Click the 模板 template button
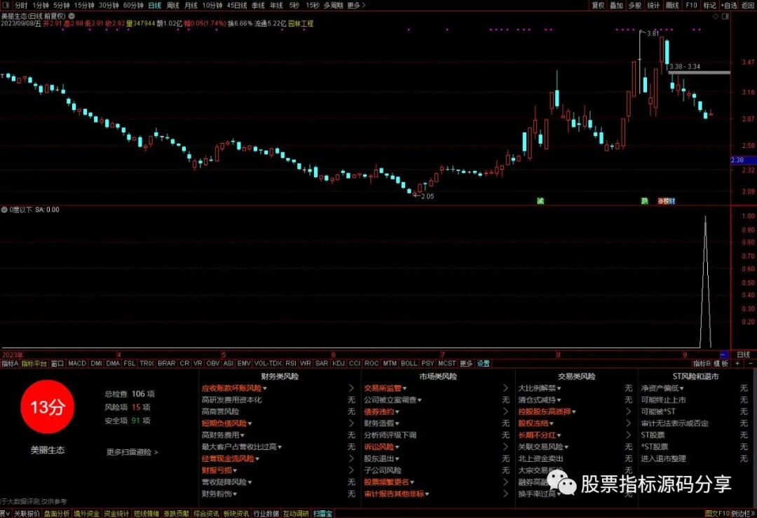This screenshot has height=518, width=757. (721, 364)
